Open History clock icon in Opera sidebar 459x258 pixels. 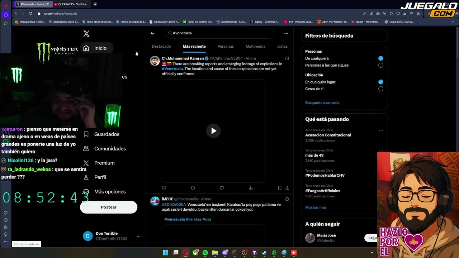(6, 220)
